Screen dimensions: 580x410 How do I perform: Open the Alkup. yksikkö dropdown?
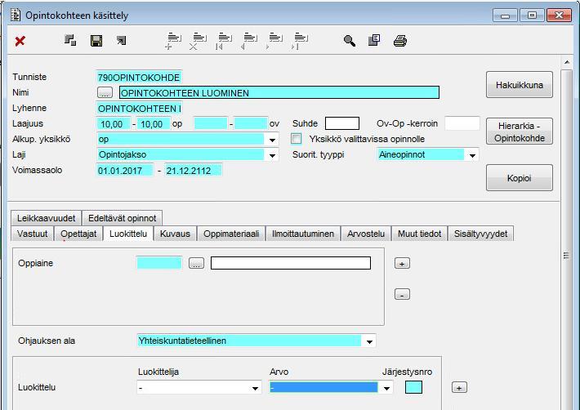pos(272,140)
